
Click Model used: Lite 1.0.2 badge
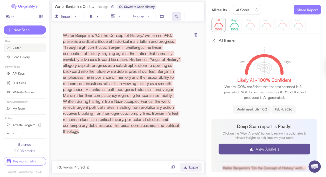pyautogui.click(x=252, y=109)
